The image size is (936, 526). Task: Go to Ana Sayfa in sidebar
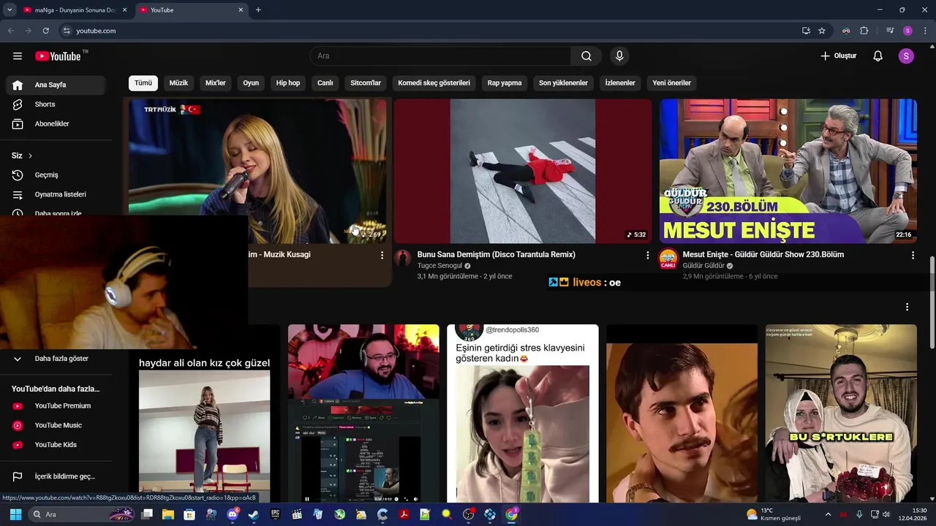pyautogui.click(x=56, y=85)
